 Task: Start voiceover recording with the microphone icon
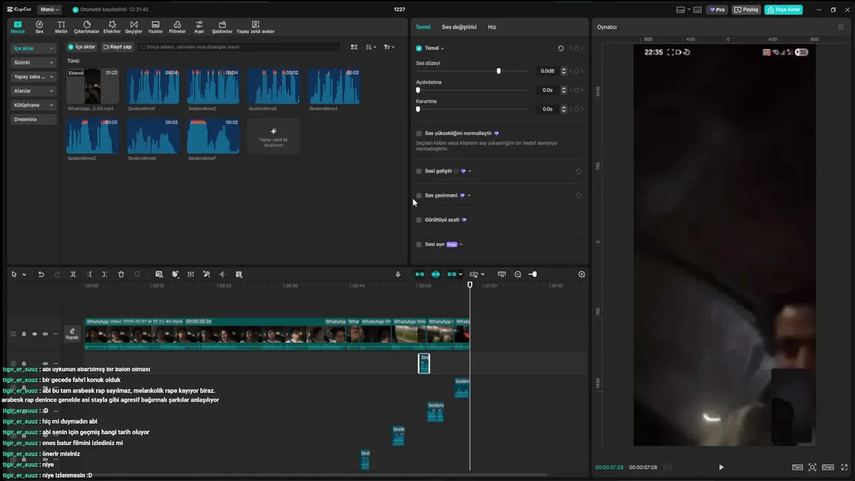point(397,275)
